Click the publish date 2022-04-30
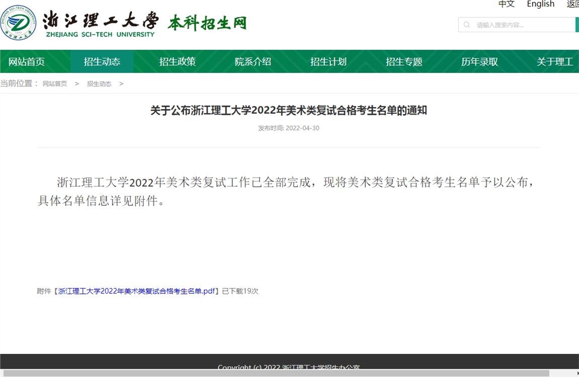The image size is (579, 377). (302, 128)
